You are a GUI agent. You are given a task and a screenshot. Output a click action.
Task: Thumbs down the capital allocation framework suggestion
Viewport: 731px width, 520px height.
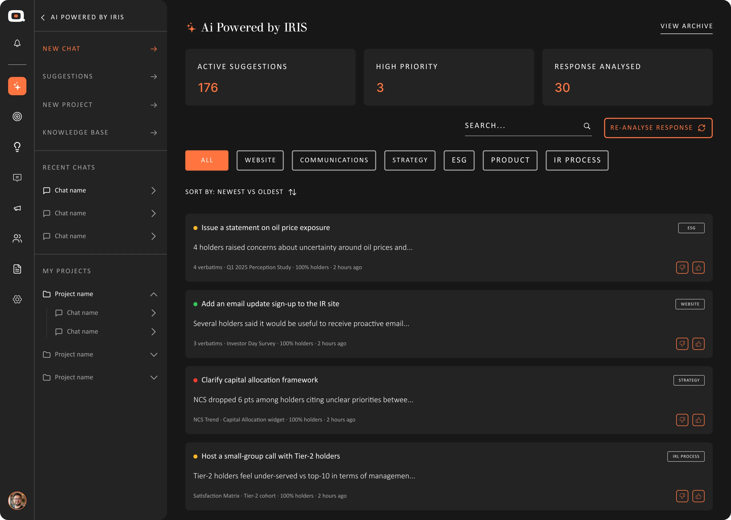point(682,420)
